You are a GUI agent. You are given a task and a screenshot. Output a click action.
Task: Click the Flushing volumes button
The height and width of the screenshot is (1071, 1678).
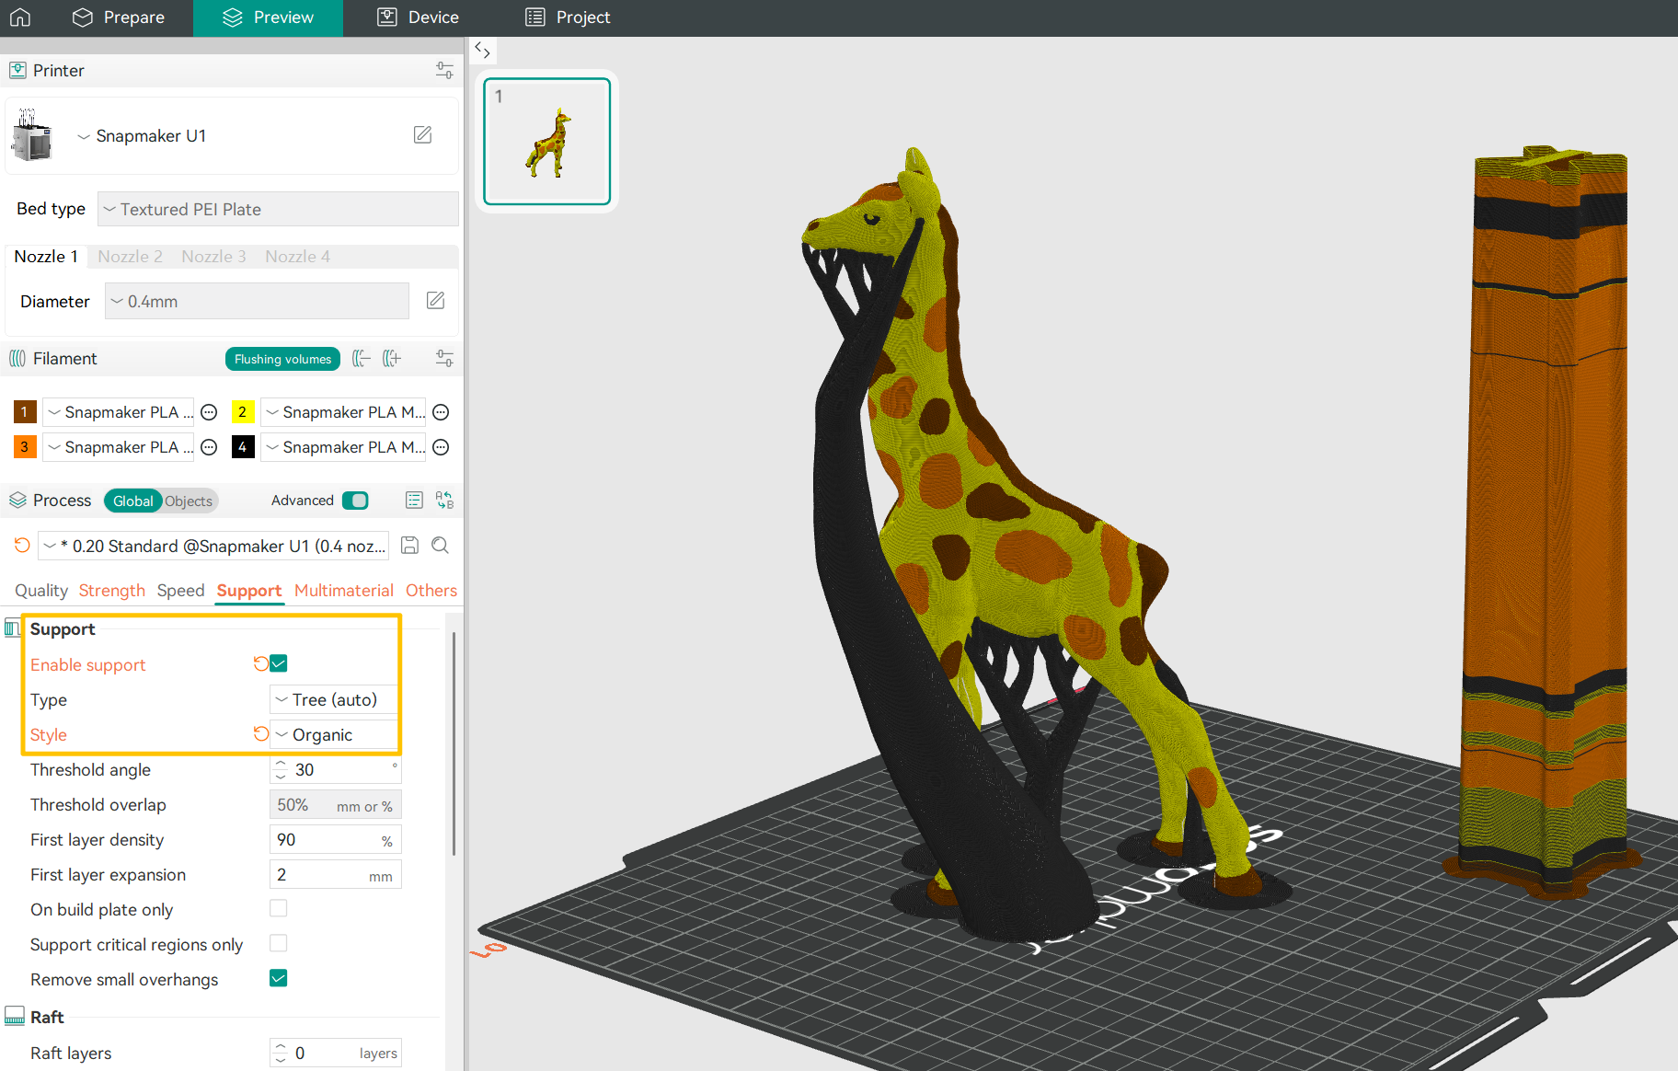point(282,359)
